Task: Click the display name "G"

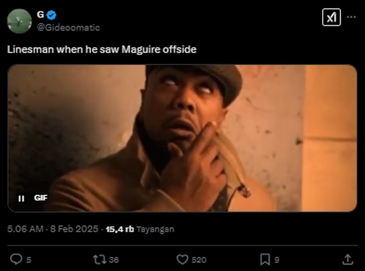Action: tap(40, 15)
